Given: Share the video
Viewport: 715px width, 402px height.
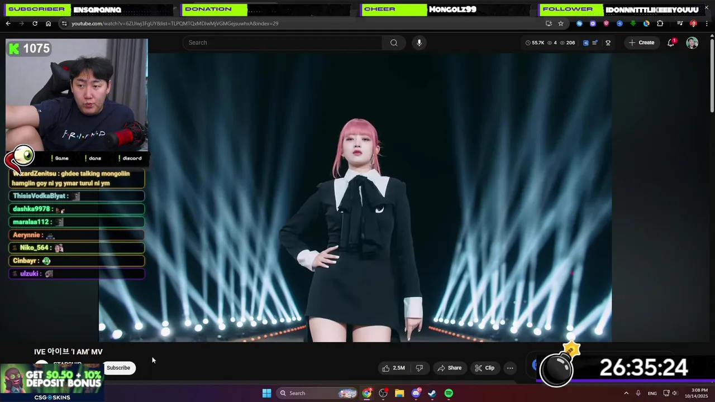Looking at the screenshot, I should 450,368.
